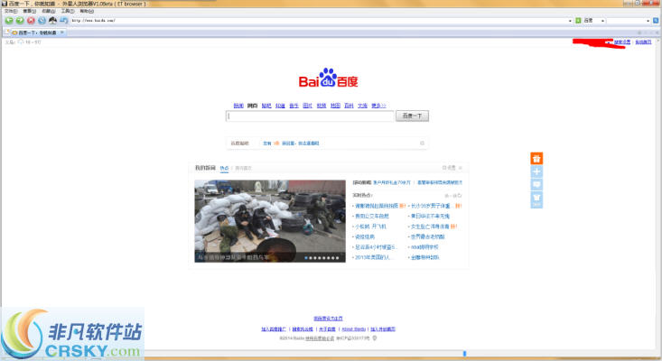Viewport: 662px width, 361px height.
Task: Click the chat bubble feedback sidebar icon
Action: coord(536,184)
